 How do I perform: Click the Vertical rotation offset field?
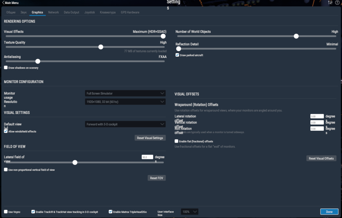[x=317, y=122]
